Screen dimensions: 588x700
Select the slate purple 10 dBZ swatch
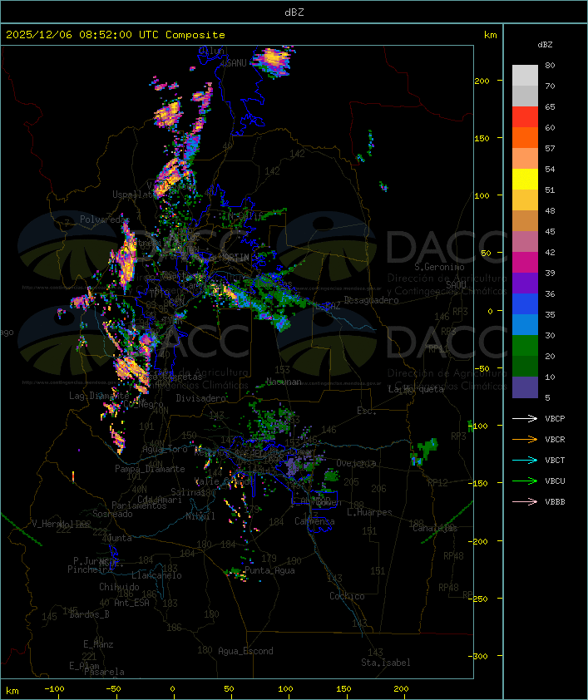pos(525,387)
